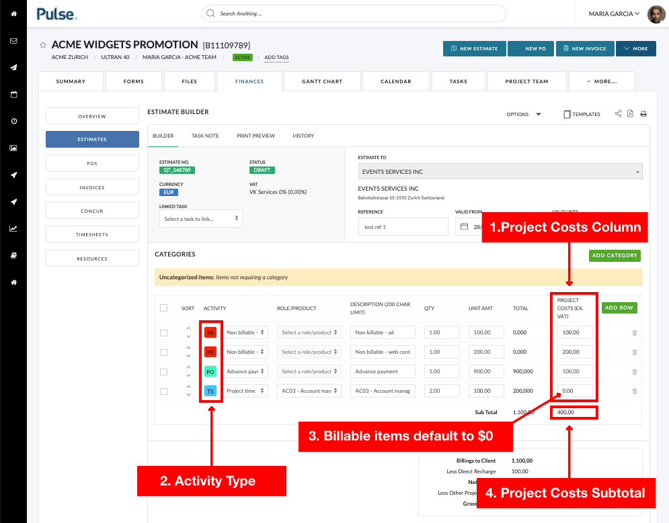Toggle the select-all checkbox in table header
Viewport: 669px width, 523px height.
[163, 308]
